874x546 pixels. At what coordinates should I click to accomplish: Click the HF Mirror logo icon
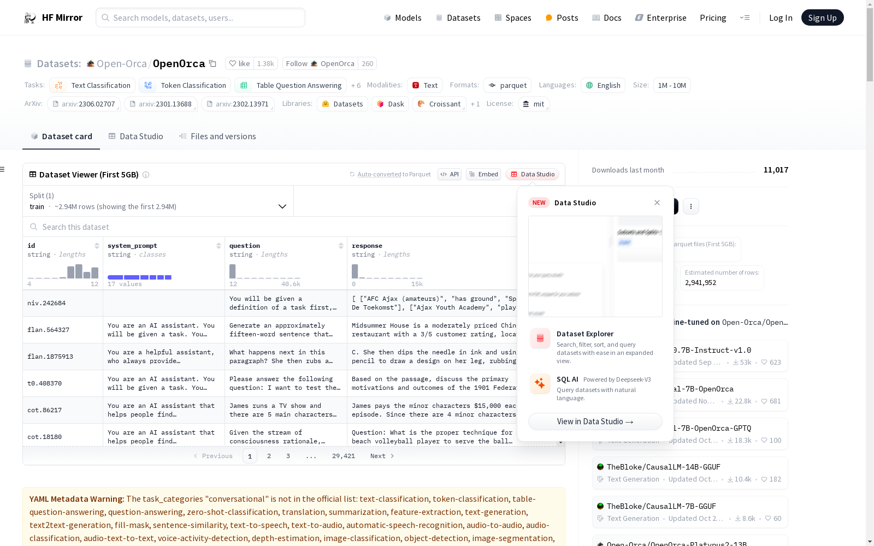tap(30, 18)
